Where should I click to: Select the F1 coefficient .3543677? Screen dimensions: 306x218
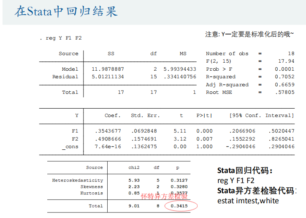point(108,131)
